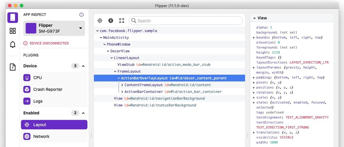Expand the position property
344x147 pixels.
254,87
